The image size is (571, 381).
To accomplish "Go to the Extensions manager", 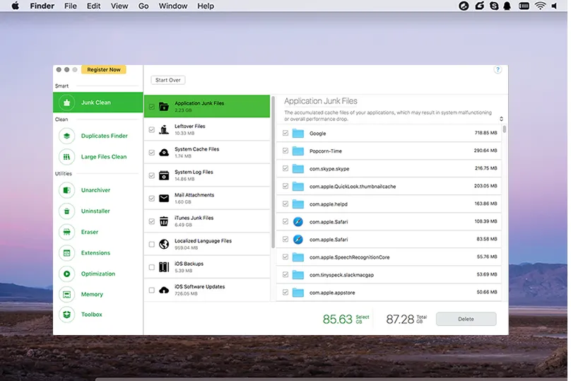I will point(95,253).
